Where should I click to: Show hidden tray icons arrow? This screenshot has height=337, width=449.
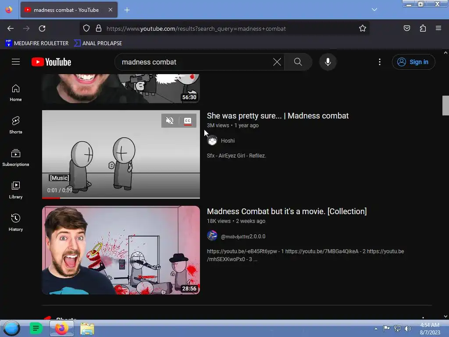tap(376, 329)
